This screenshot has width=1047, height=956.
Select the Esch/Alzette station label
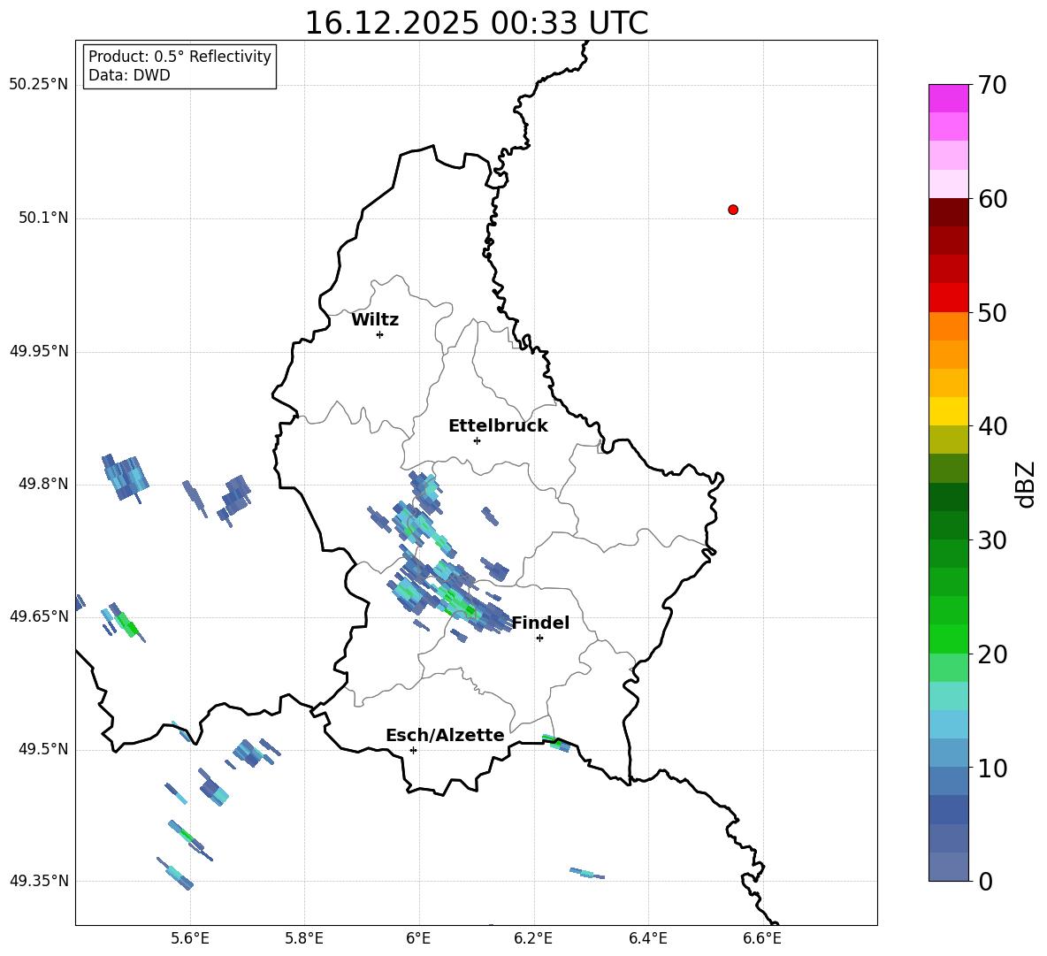point(446,735)
